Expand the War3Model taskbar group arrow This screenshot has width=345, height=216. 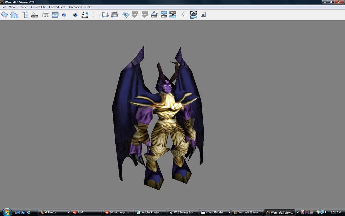click(x=229, y=213)
